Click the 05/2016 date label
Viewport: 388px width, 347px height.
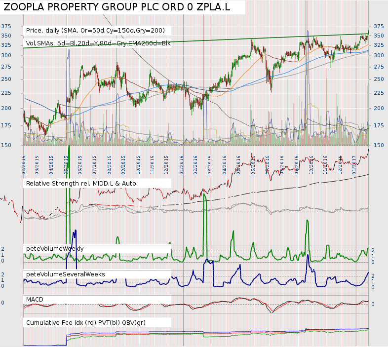[238, 165]
